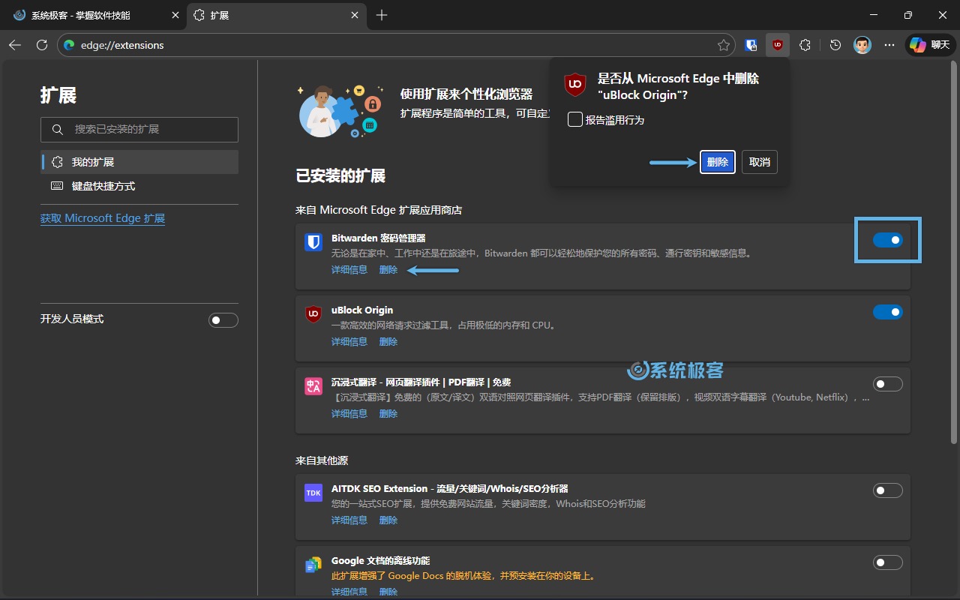
Task: Enable 开发人员模式 in the sidebar
Action: click(x=223, y=319)
